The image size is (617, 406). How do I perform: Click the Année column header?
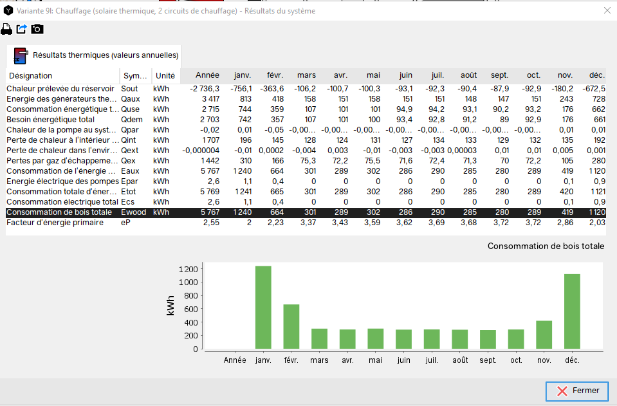click(x=201, y=75)
